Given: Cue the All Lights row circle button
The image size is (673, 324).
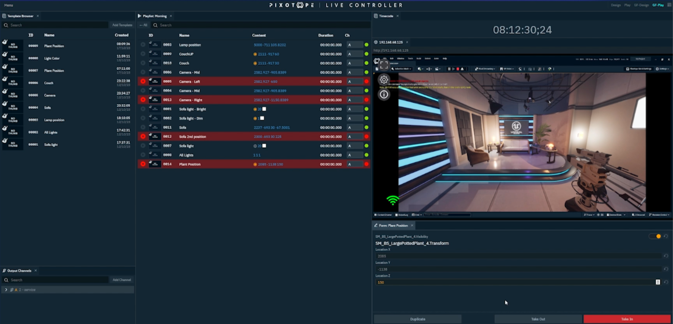Looking at the screenshot, I should 143,155.
